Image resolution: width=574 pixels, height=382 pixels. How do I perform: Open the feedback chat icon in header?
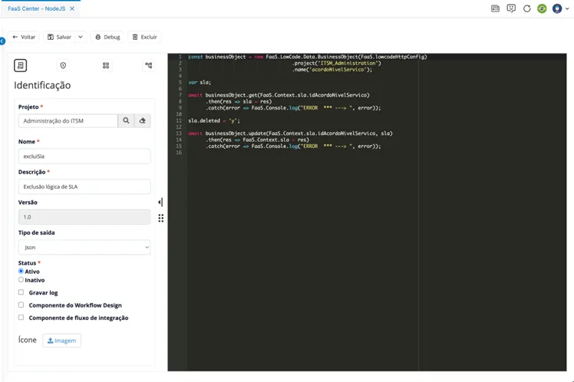[511, 8]
